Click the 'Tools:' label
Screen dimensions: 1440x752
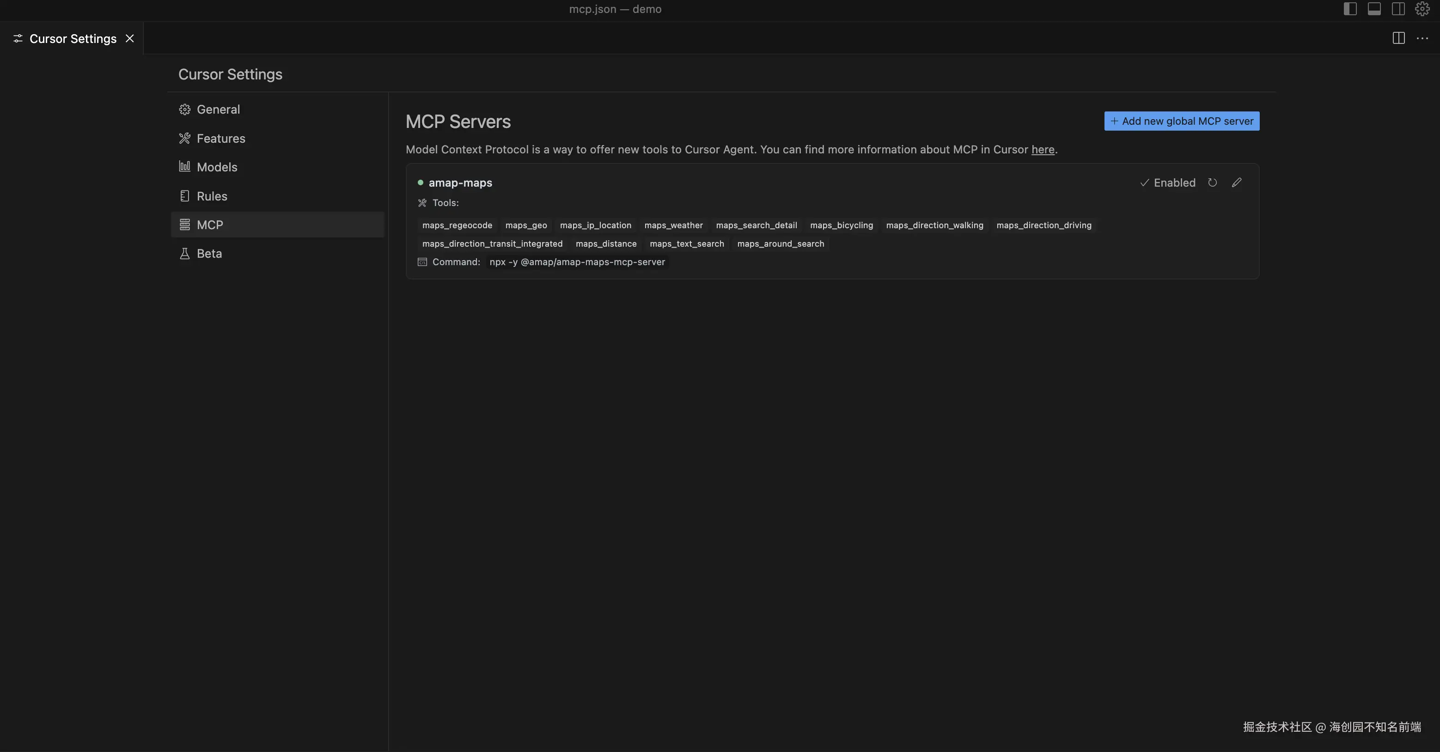point(445,203)
